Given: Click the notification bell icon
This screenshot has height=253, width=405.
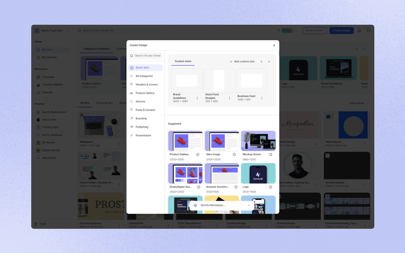Looking at the screenshot, I should [x=359, y=30].
